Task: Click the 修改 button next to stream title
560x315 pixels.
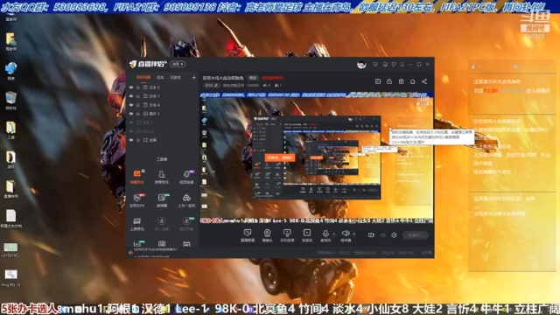Action: 253,78
